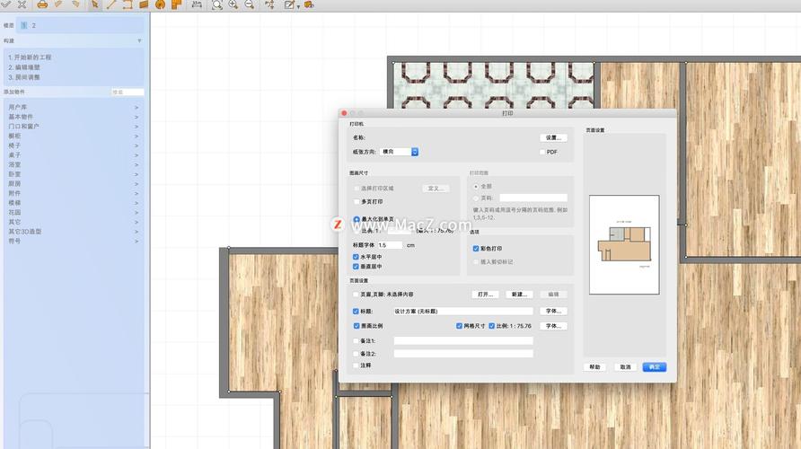Click the 字体... button in 标题 row

click(x=553, y=311)
